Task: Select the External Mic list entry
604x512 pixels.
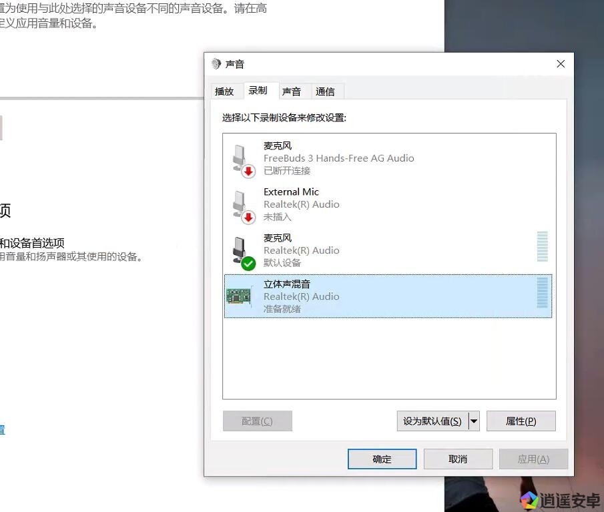Action: pos(387,204)
